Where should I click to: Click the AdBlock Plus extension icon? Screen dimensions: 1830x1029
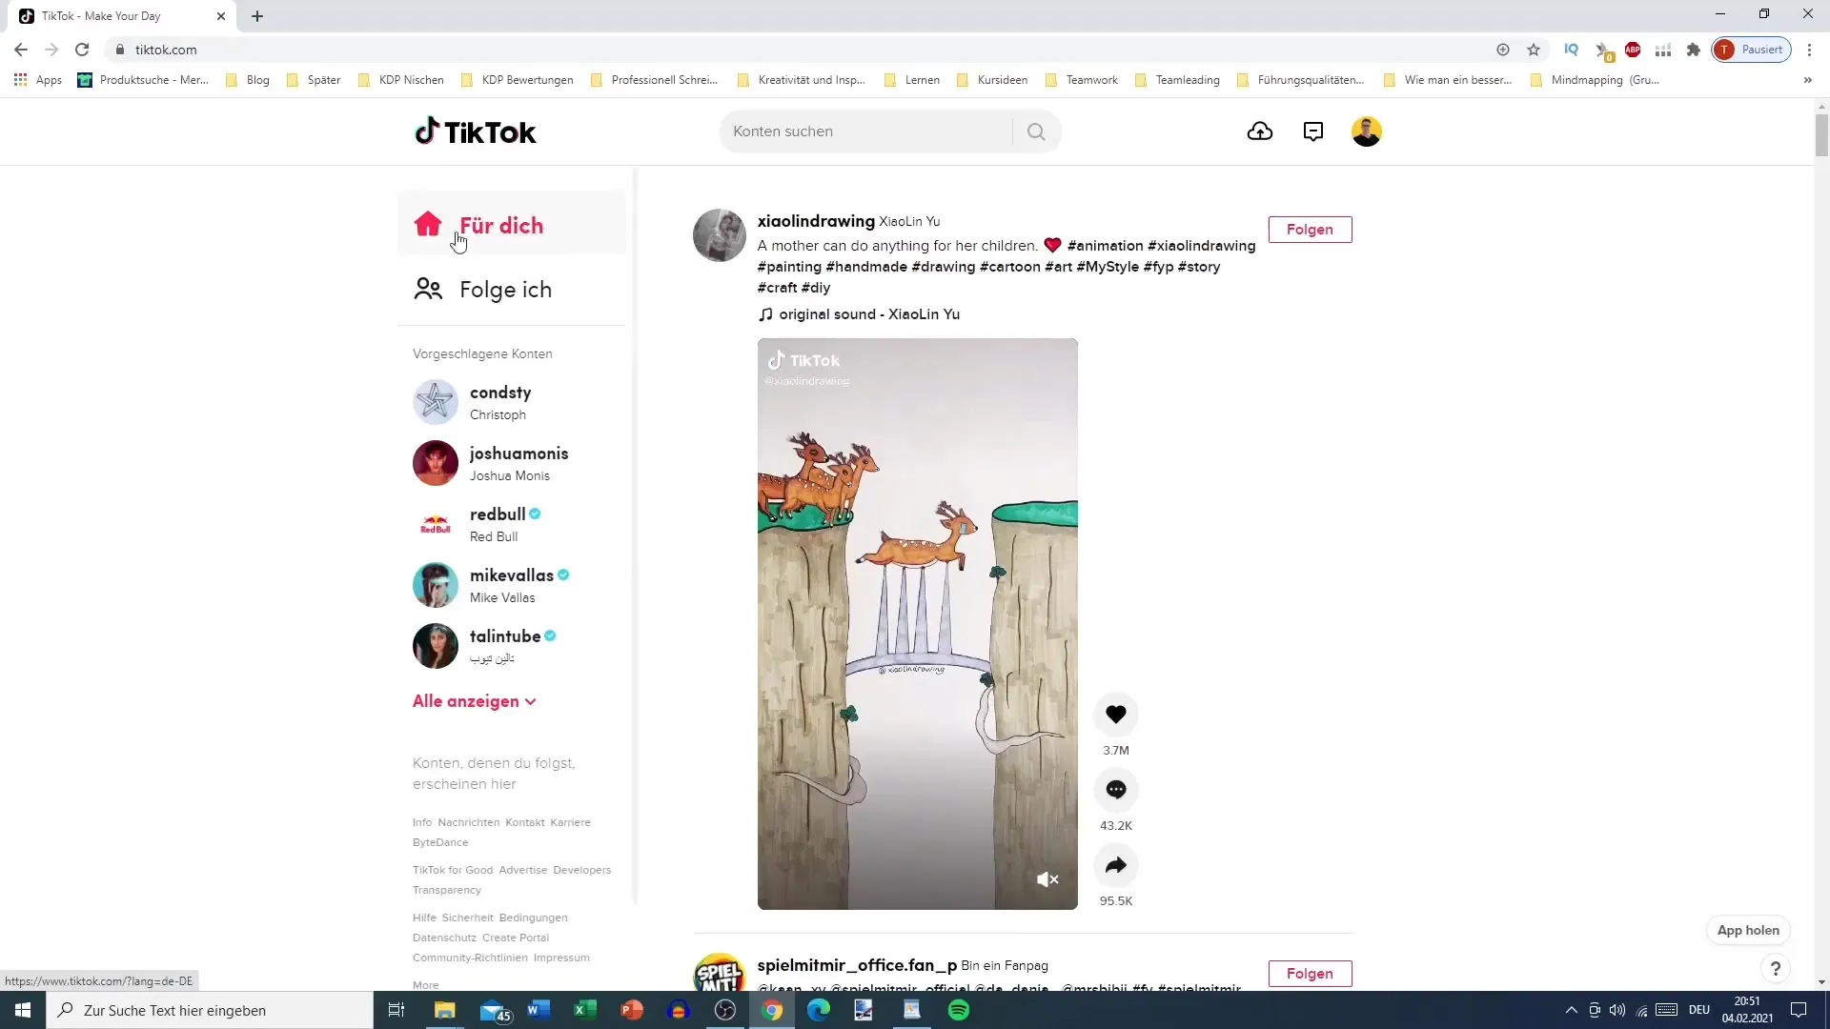[1633, 50]
